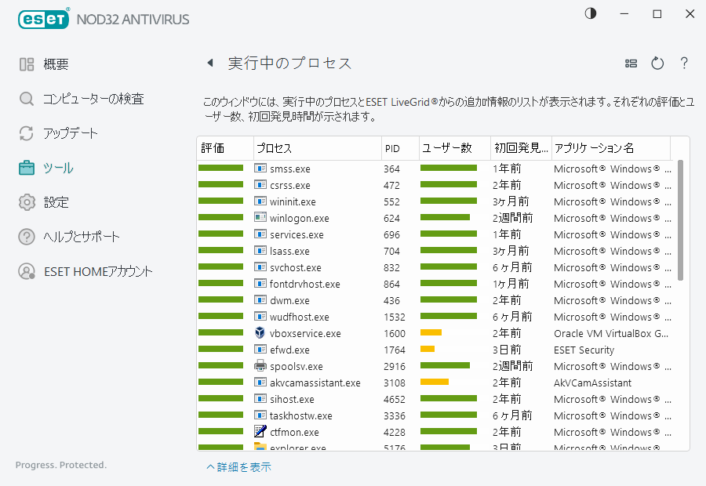Select the vboxservice.exe process row
Image resolution: width=706 pixels, height=486 pixels.
pyautogui.click(x=305, y=333)
